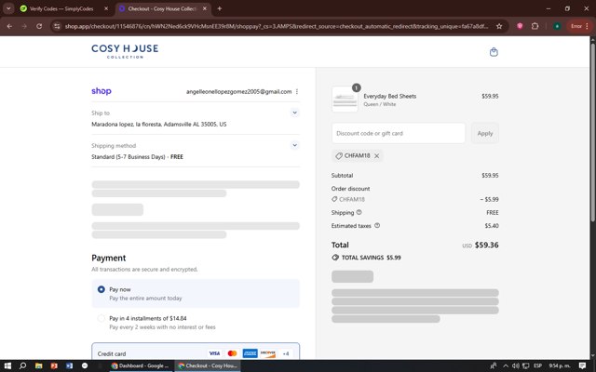Open Brave Shields icon in toolbar
This screenshot has height=372, width=596.
[x=520, y=26]
